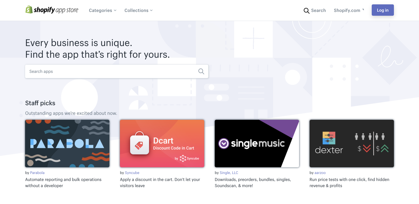Click the Single Music purple circle logo
Image resolution: width=419 pixels, height=204 pixels.
[224, 143]
